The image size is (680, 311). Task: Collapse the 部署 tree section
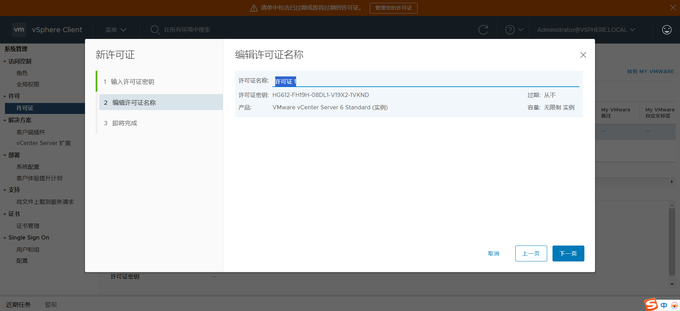click(x=5, y=155)
